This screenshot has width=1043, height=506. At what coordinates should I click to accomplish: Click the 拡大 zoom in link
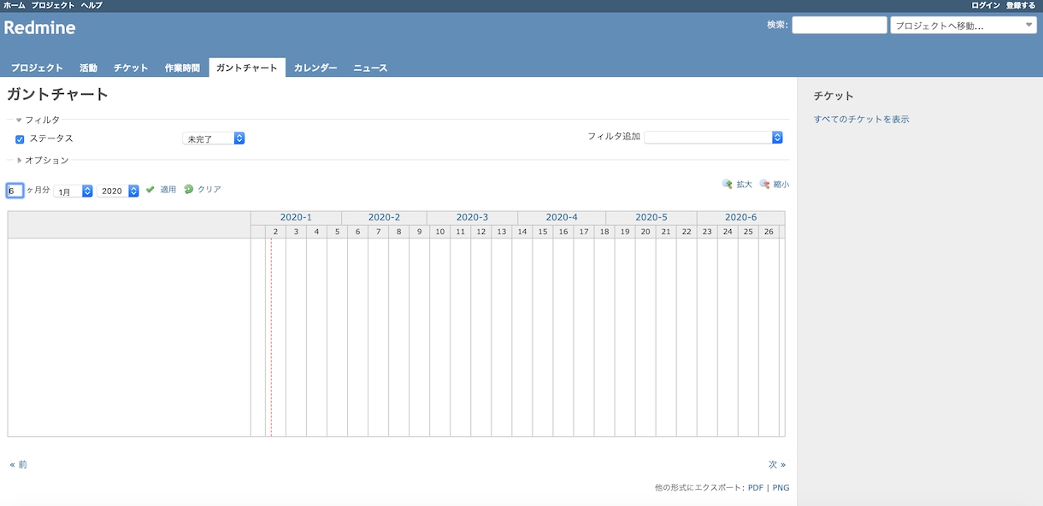tap(744, 185)
